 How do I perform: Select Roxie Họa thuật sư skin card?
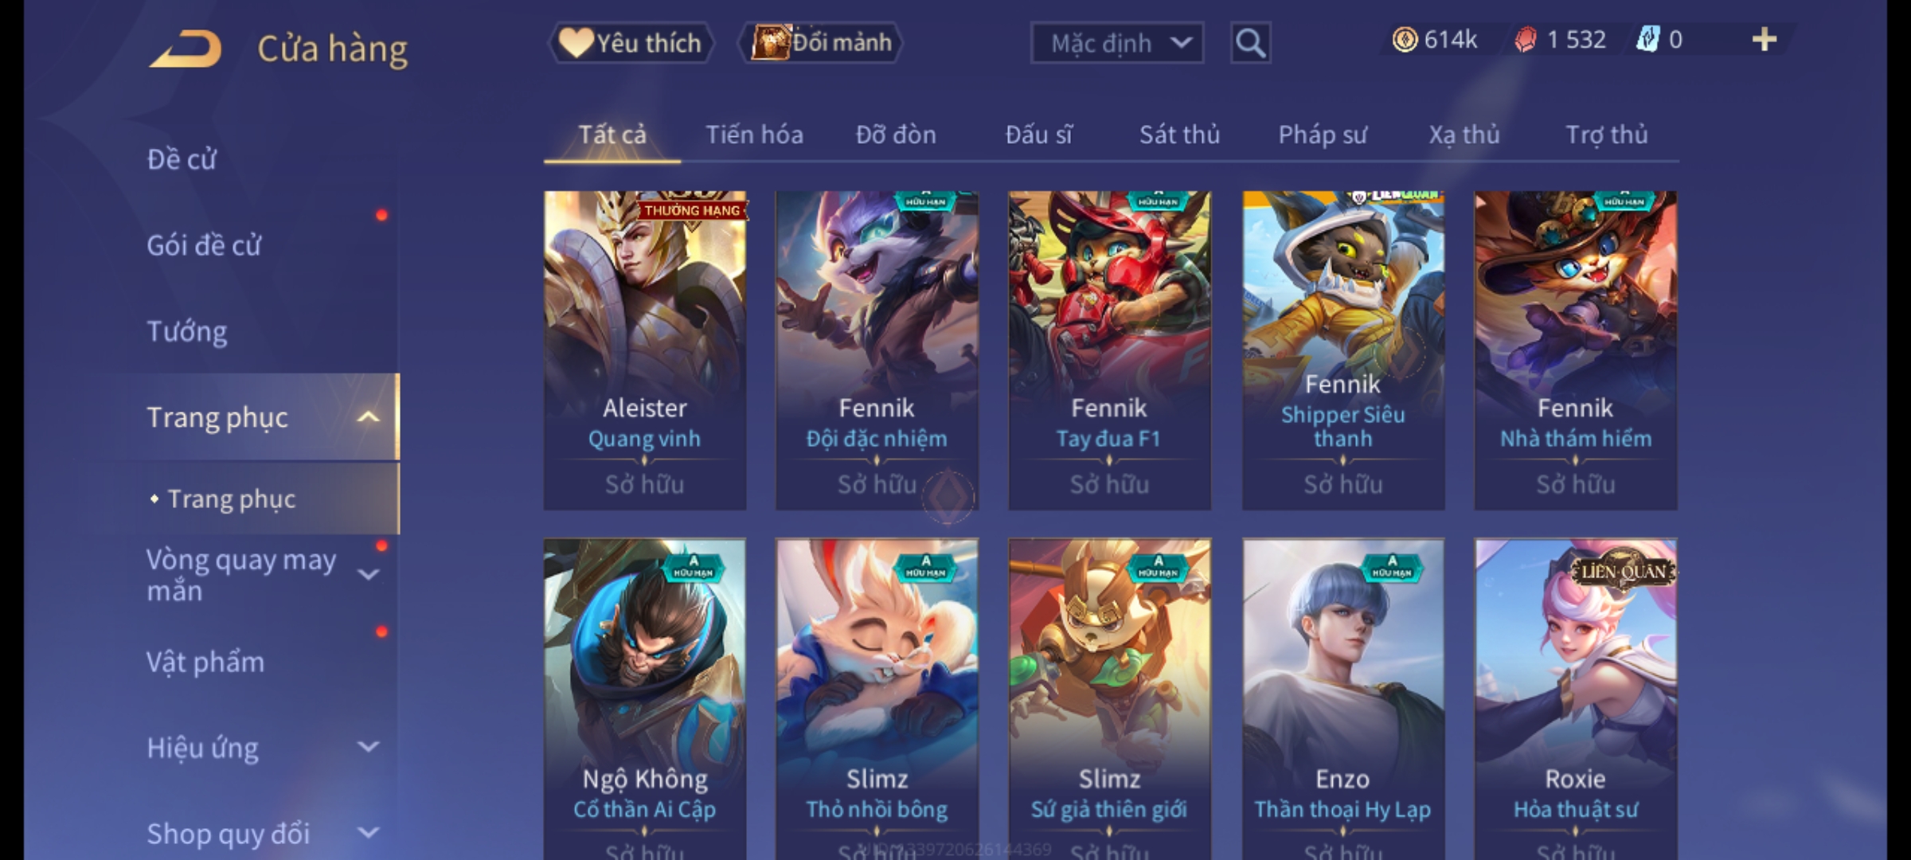click(1576, 699)
